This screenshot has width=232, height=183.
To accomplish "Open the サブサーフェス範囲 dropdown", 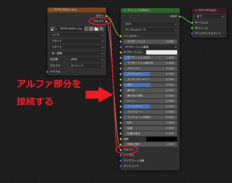I will click(x=150, y=47).
